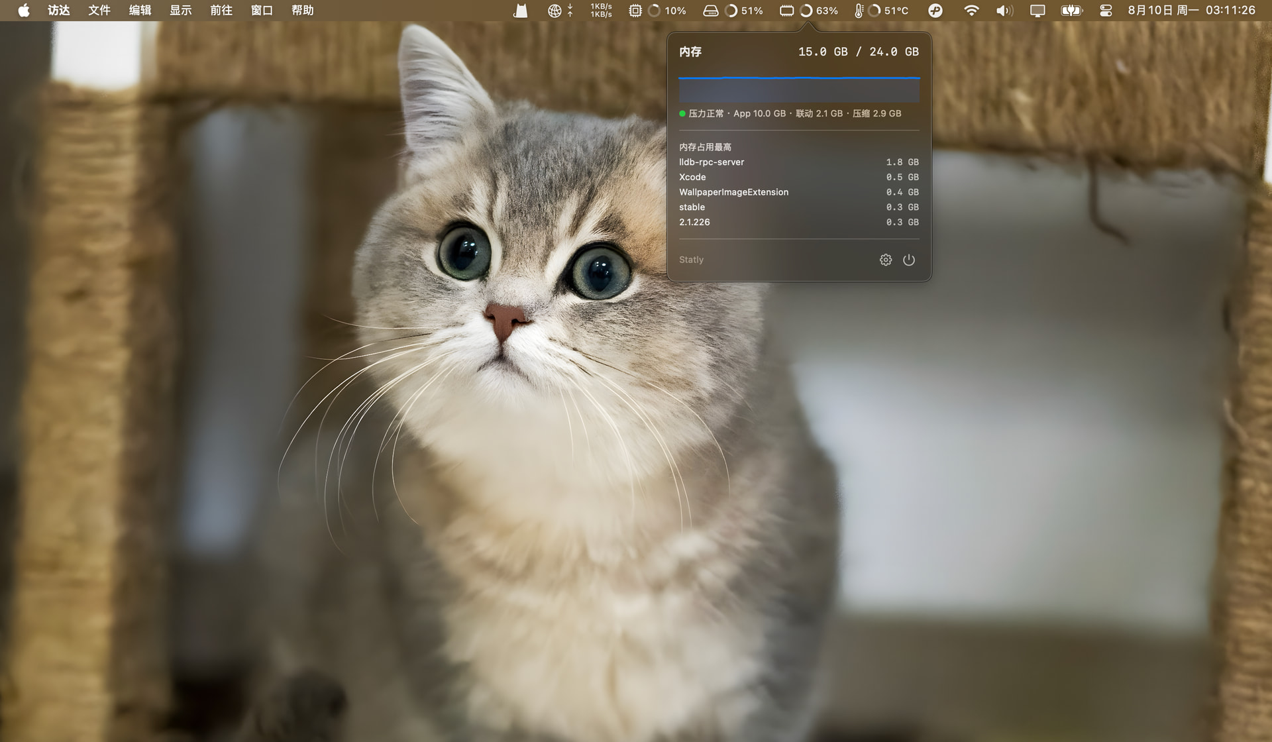Open the 编辑 menu
The width and height of the screenshot is (1272, 742).
click(140, 11)
